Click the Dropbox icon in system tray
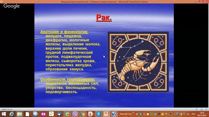Viewport: 209px width, 117px height. coord(137,114)
